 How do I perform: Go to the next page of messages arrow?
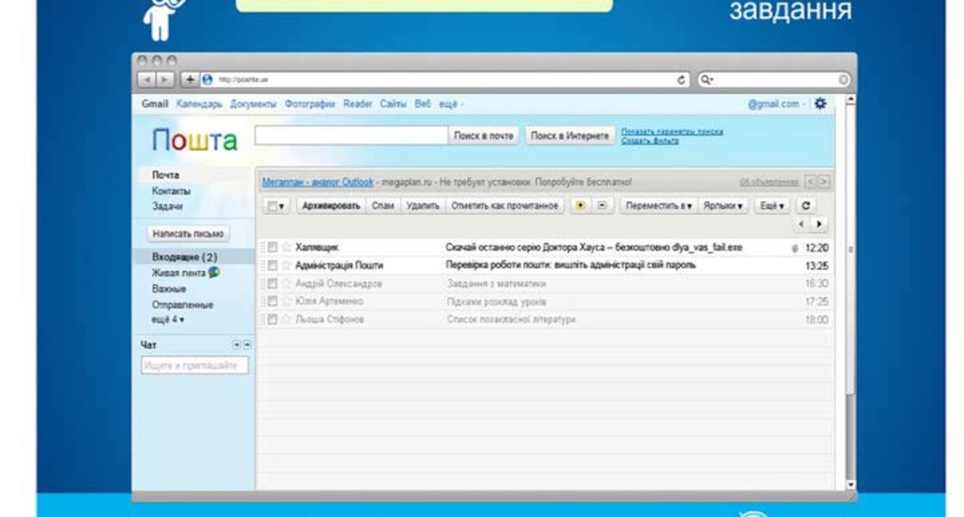pos(819,224)
